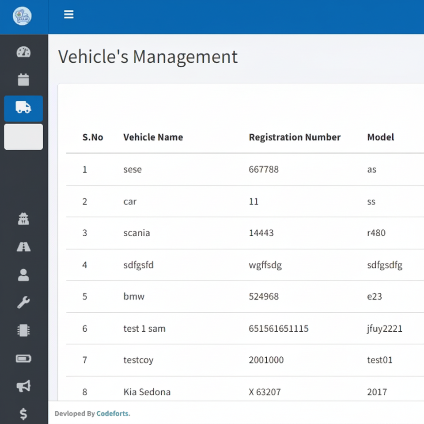Toggle the sidebar with hamburger menu
424x424 pixels.
(68, 15)
